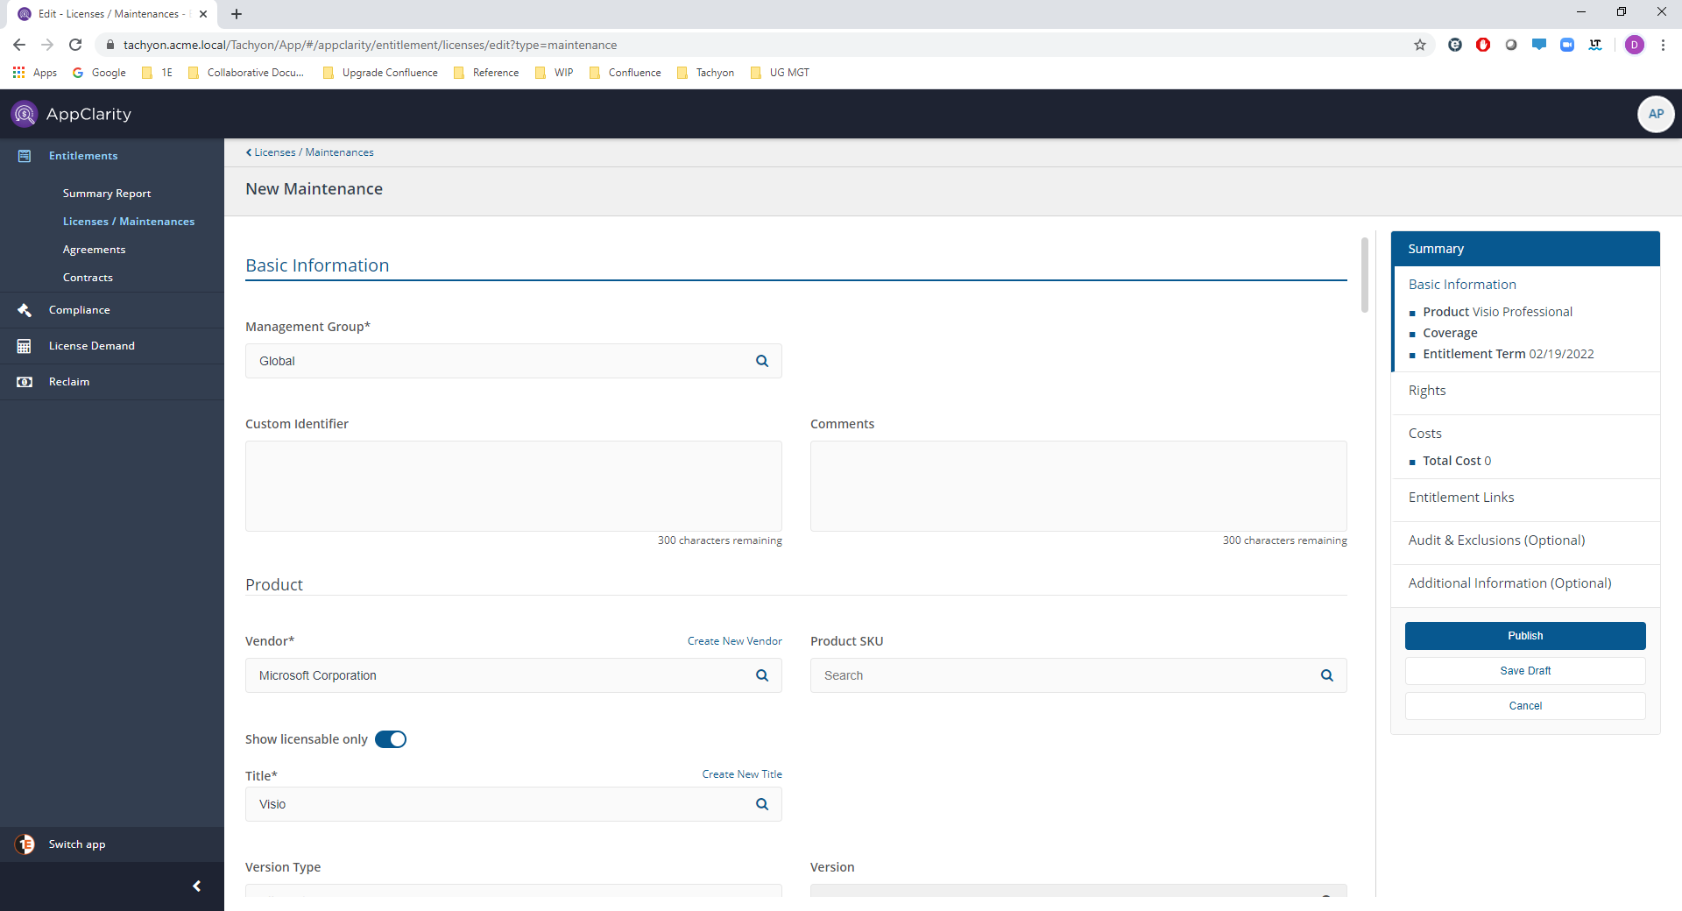
Task: Search Management Group with magnifier icon
Action: [762, 361]
